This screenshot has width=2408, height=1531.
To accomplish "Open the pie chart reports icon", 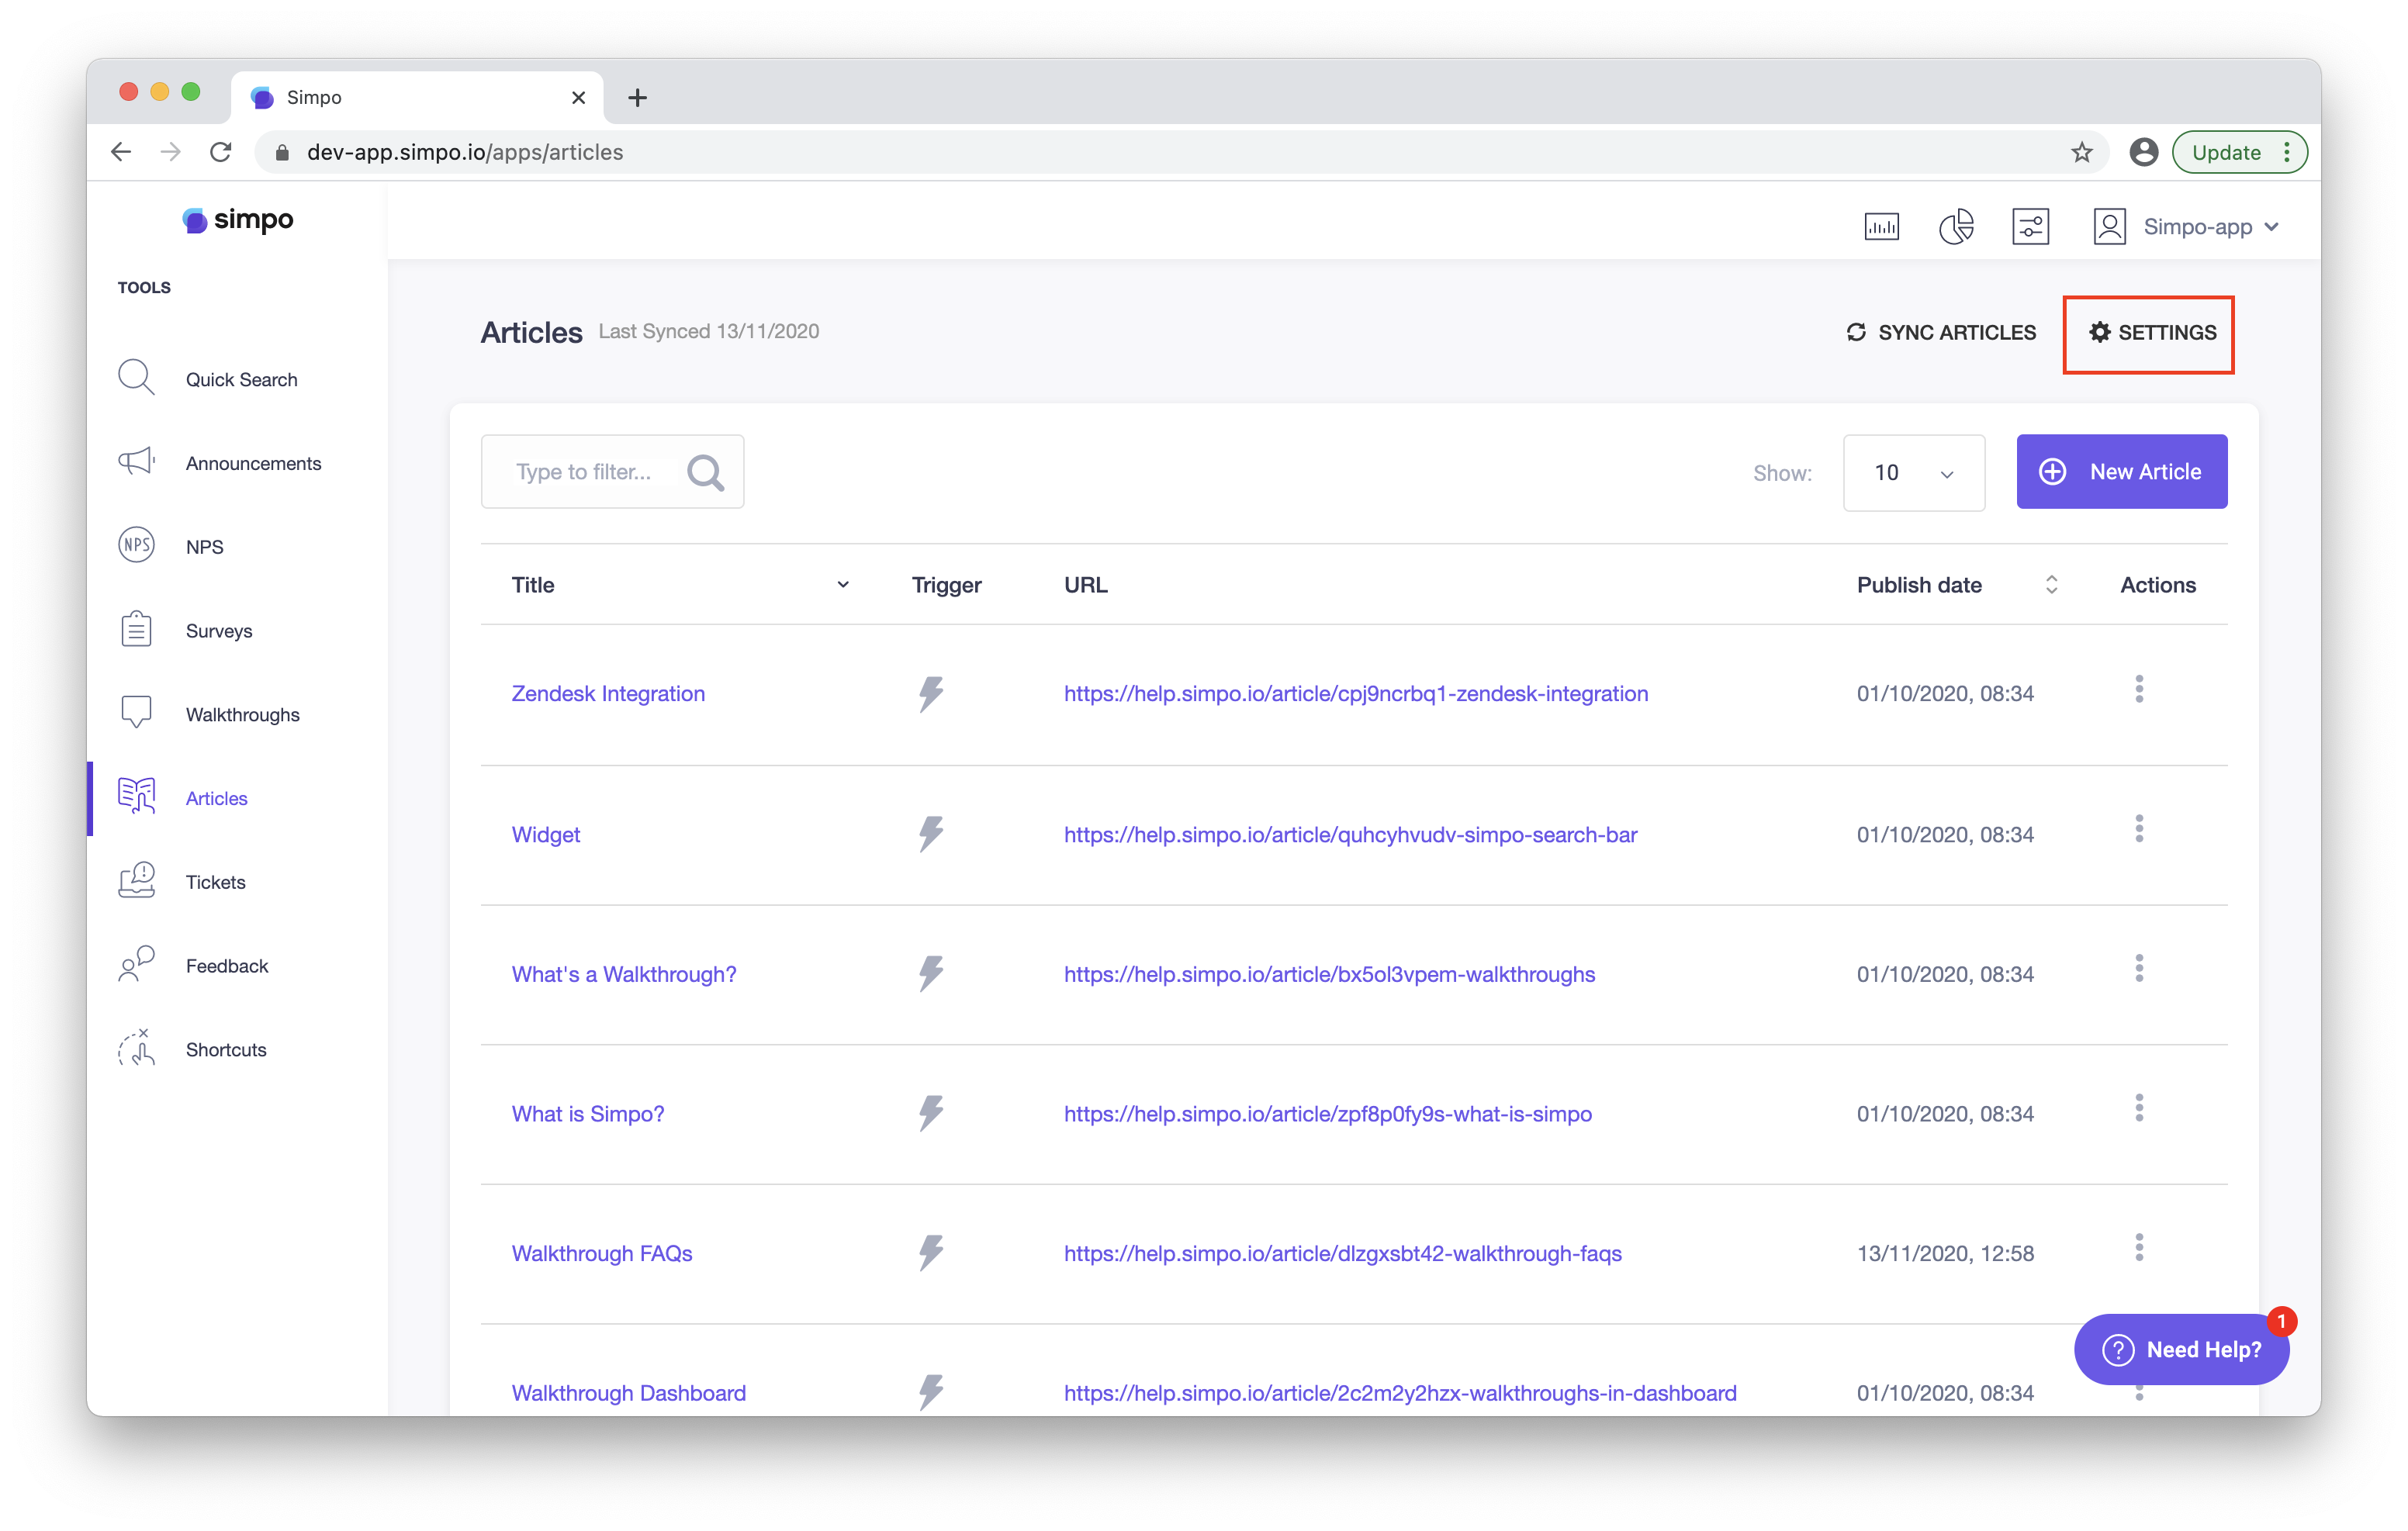I will point(1956,227).
